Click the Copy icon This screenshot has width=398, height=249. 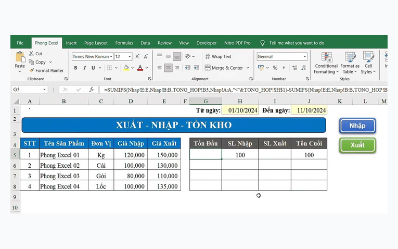coord(31,62)
